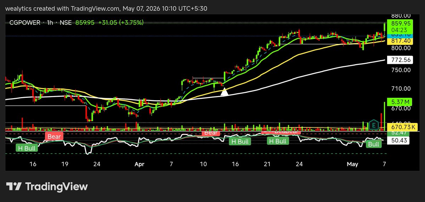Click the NSE exchange label
Viewport: 425px width, 202px height.
(x=66, y=23)
